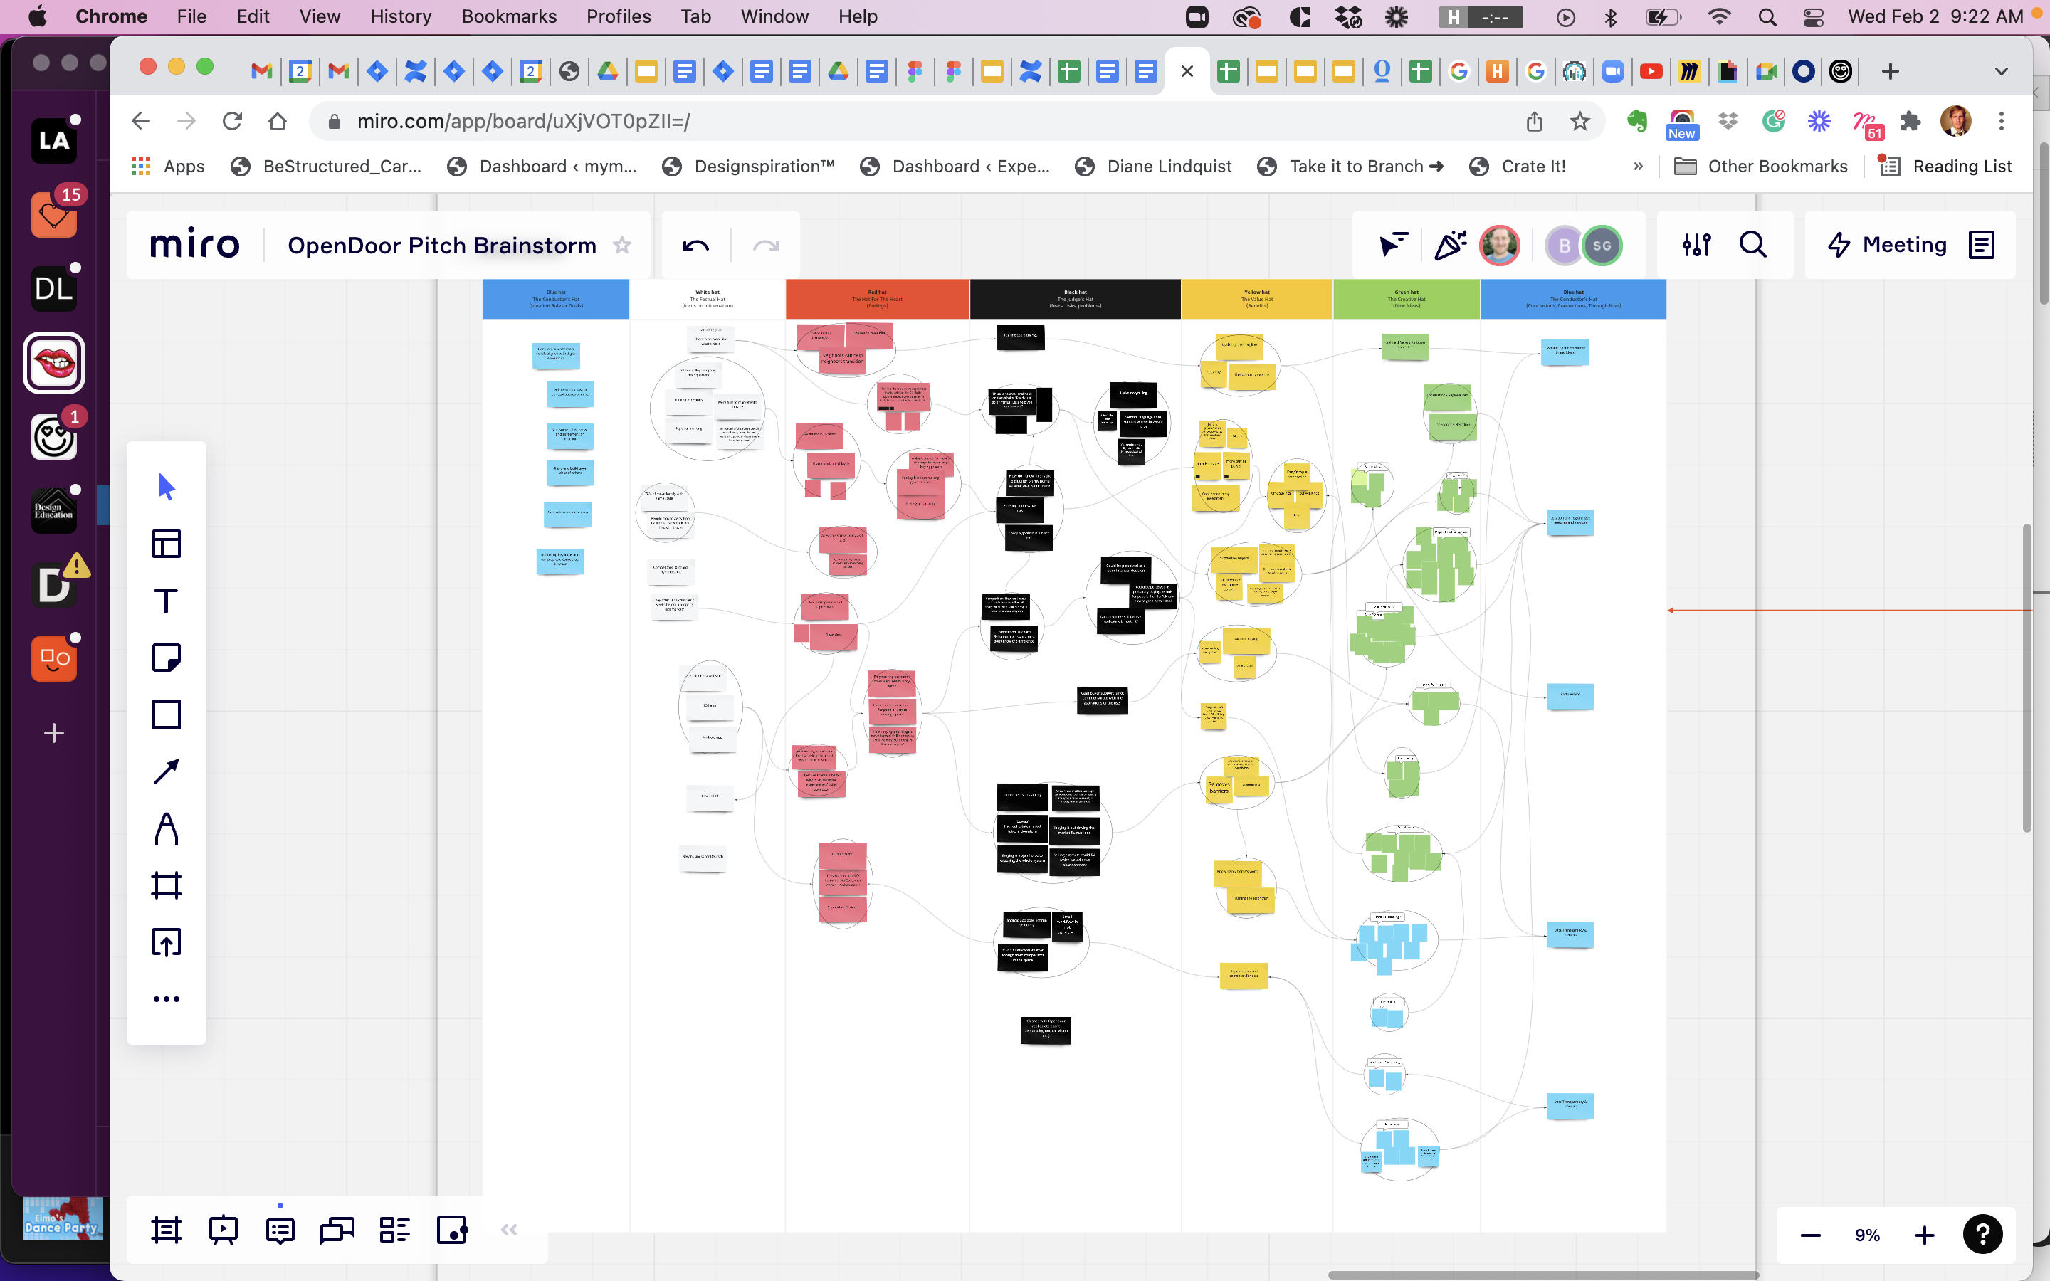
Task: Zoom in with plus button
Action: (x=1925, y=1235)
